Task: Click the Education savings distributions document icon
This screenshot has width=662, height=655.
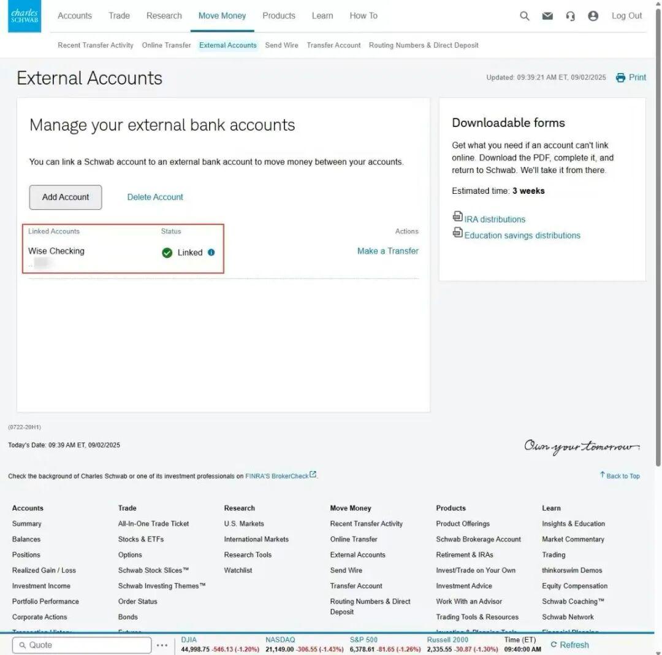Action: point(457,232)
